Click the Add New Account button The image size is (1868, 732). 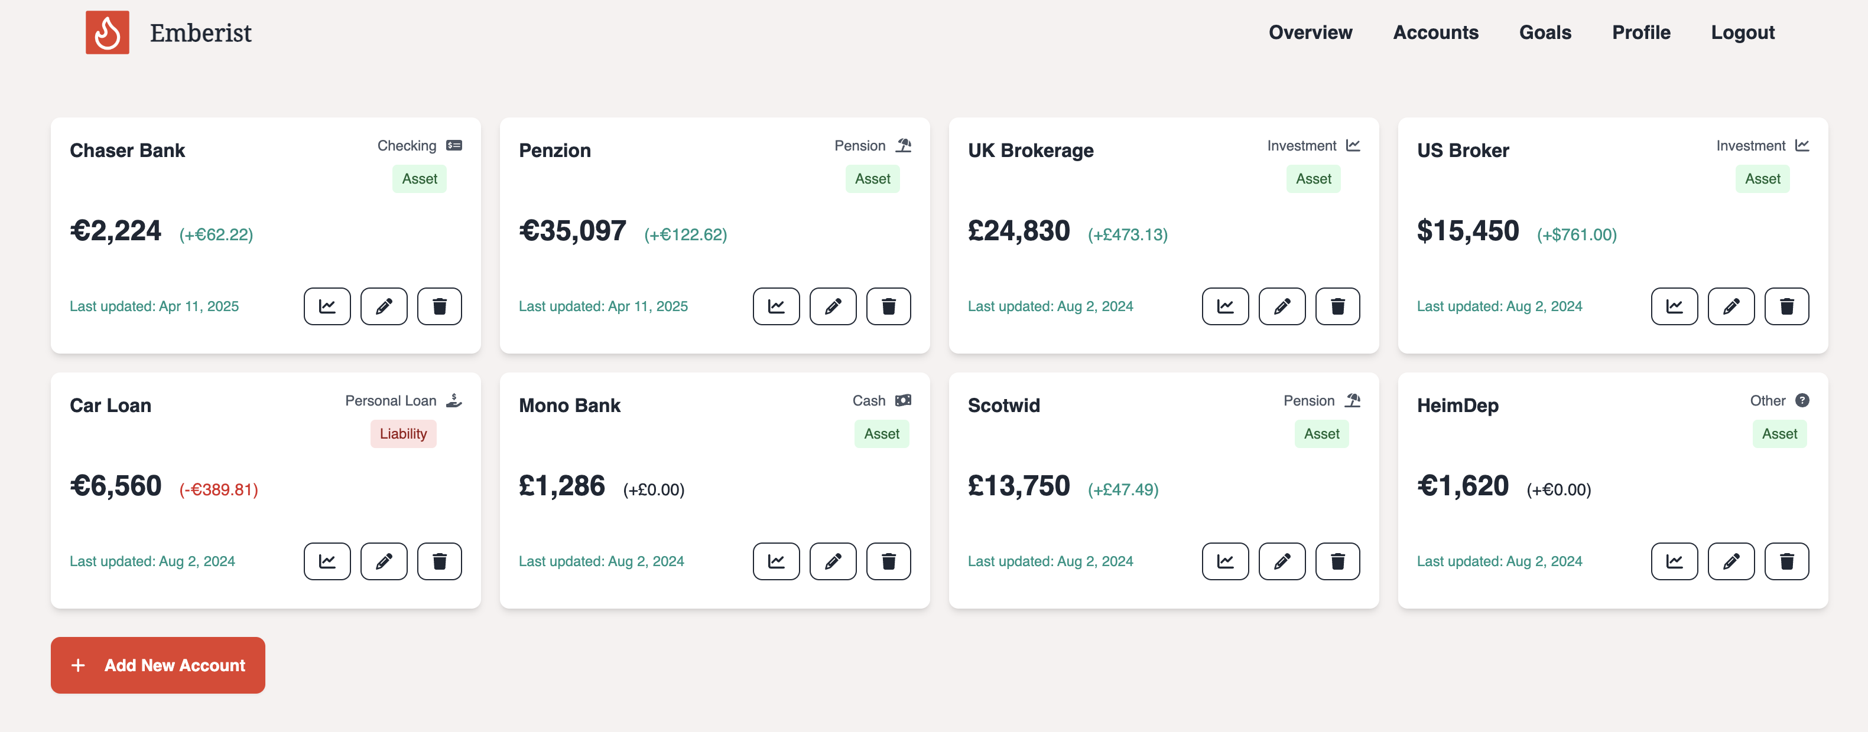158,665
